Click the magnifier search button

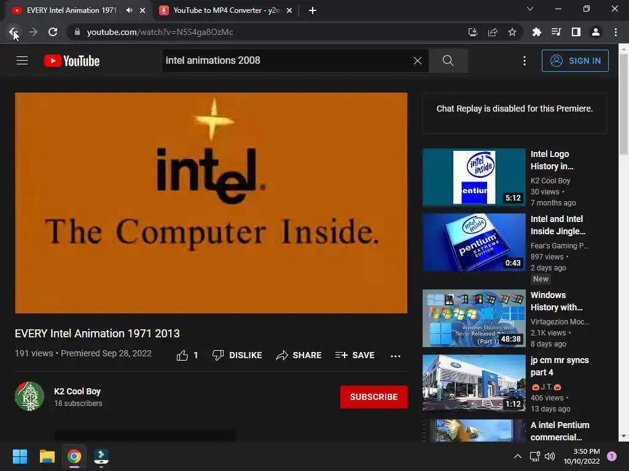[x=448, y=61]
